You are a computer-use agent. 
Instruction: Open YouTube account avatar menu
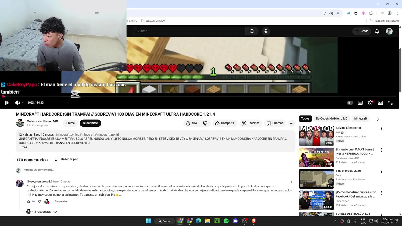coord(389,31)
